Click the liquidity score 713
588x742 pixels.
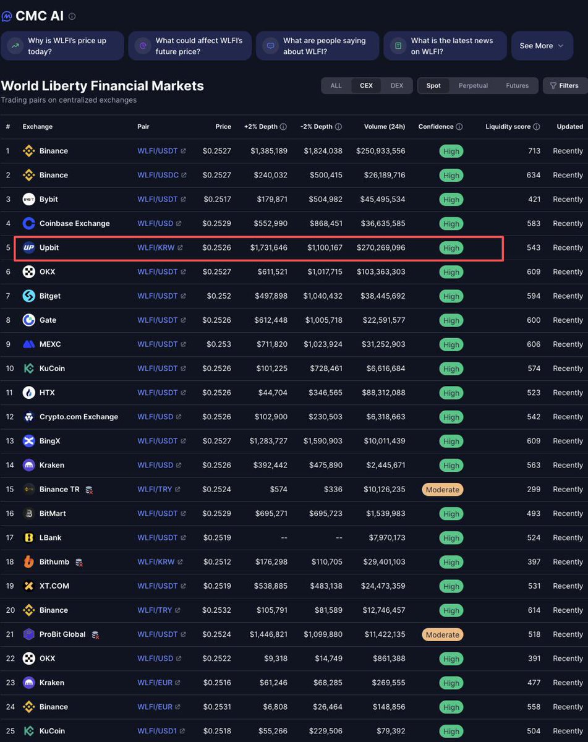coord(534,151)
